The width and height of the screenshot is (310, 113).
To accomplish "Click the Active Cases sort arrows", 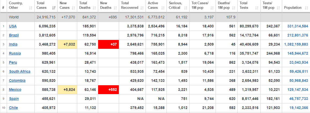I will tap(163, 8).
